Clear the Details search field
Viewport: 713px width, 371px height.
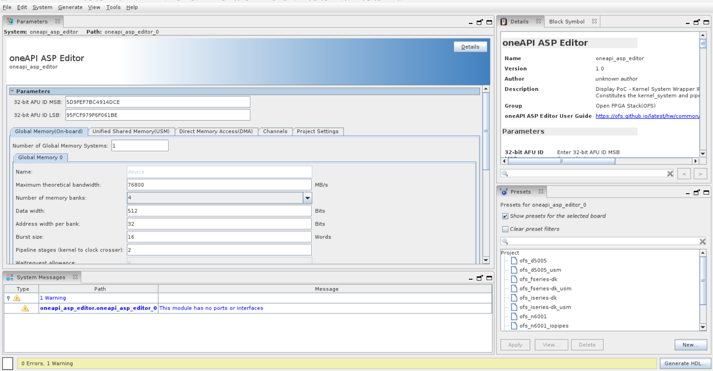click(x=670, y=174)
